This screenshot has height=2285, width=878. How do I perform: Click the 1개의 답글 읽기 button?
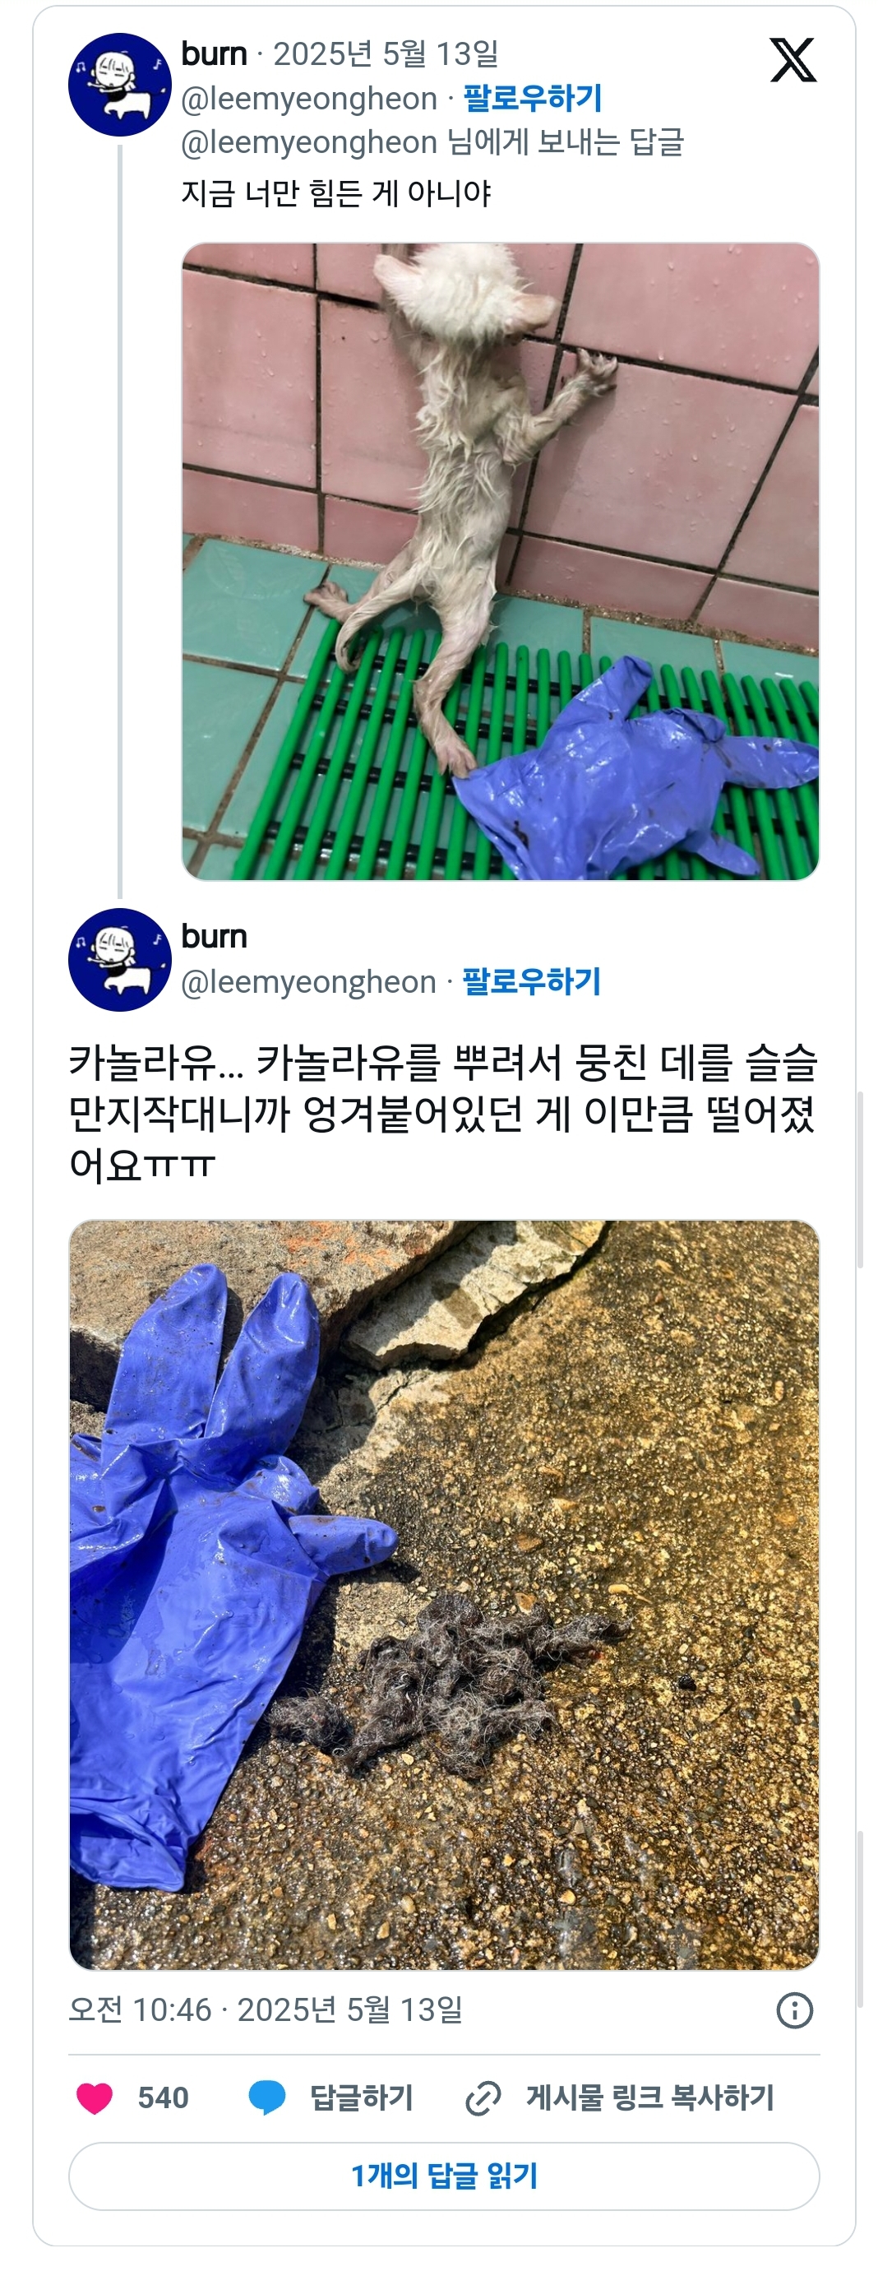tap(443, 2176)
